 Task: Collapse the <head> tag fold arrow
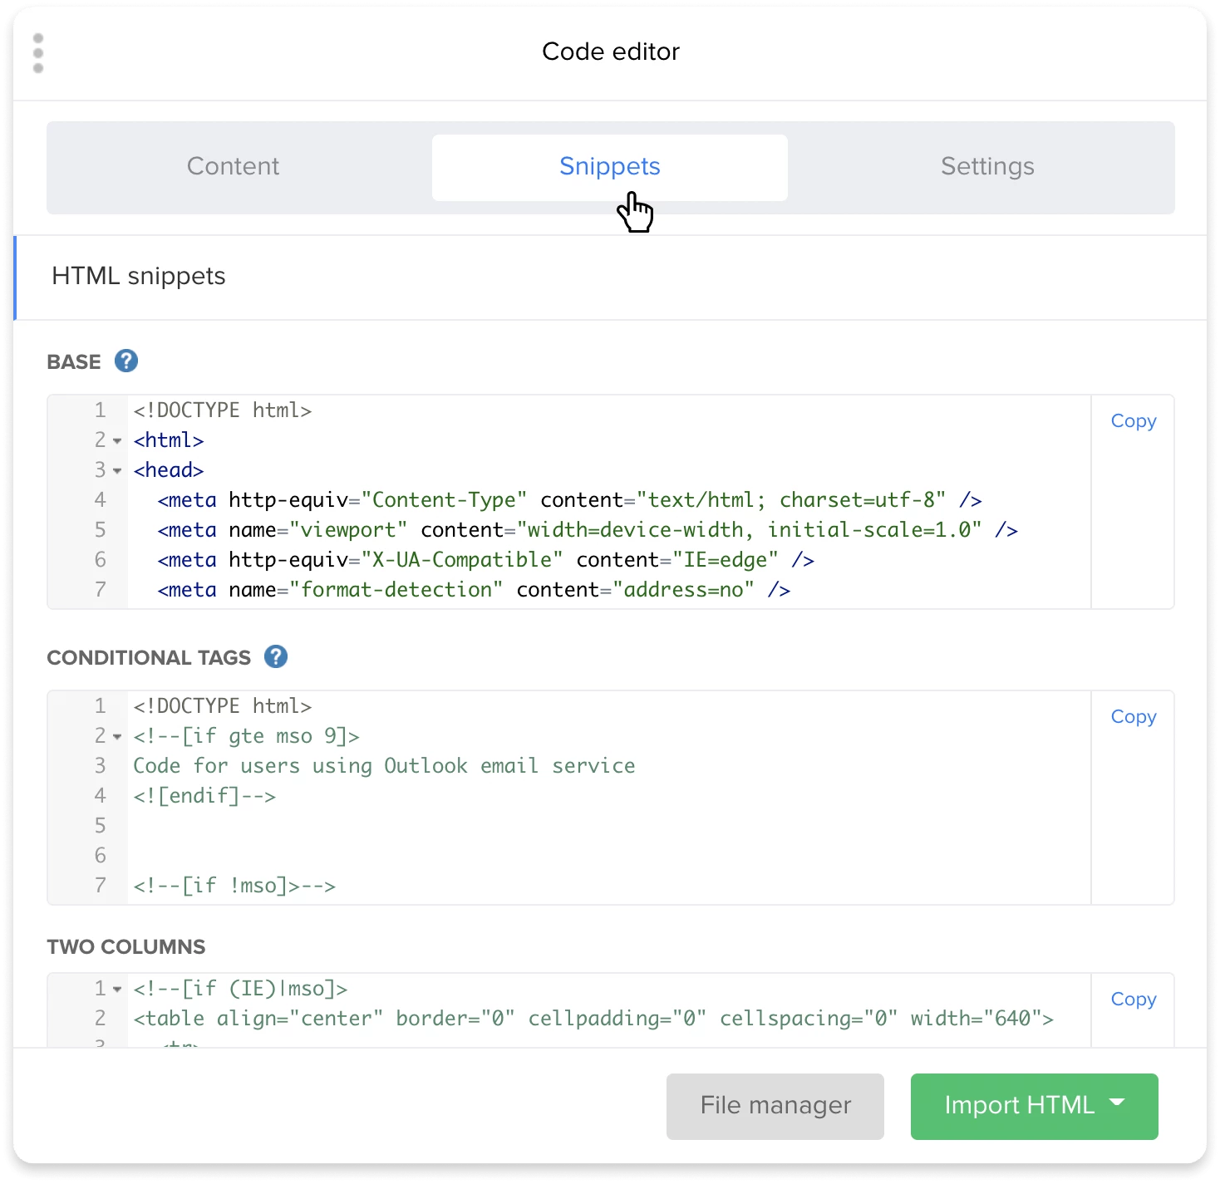click(117, 471)
